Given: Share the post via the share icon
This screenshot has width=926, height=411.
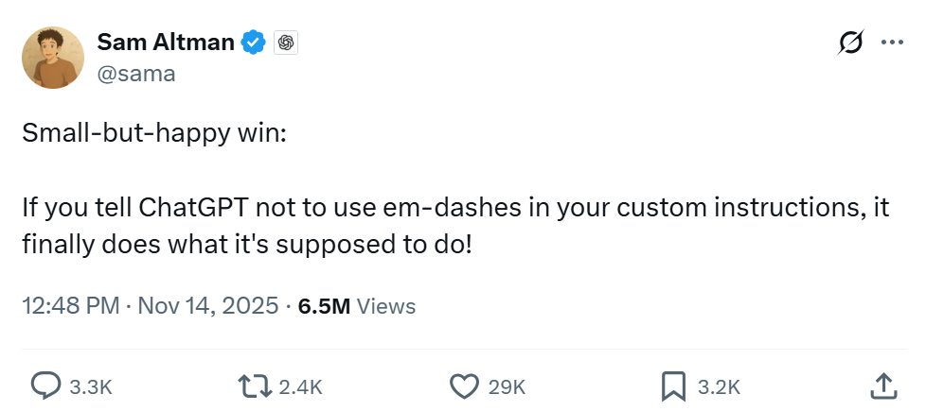Looking at the screenshot, I should tap(881, 385).
